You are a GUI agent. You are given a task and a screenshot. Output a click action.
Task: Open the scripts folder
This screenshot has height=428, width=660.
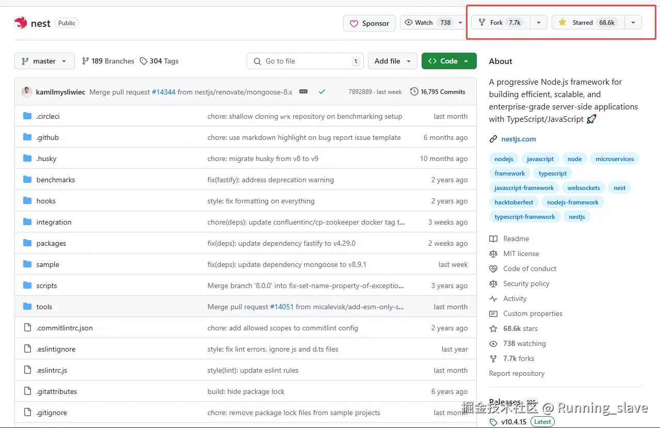[x=46, y=286]
